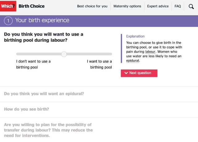The image size is (198, 142).
Task: Click the Next question chevron arrow
Action: pyautogui.click(x=126, y=73)
